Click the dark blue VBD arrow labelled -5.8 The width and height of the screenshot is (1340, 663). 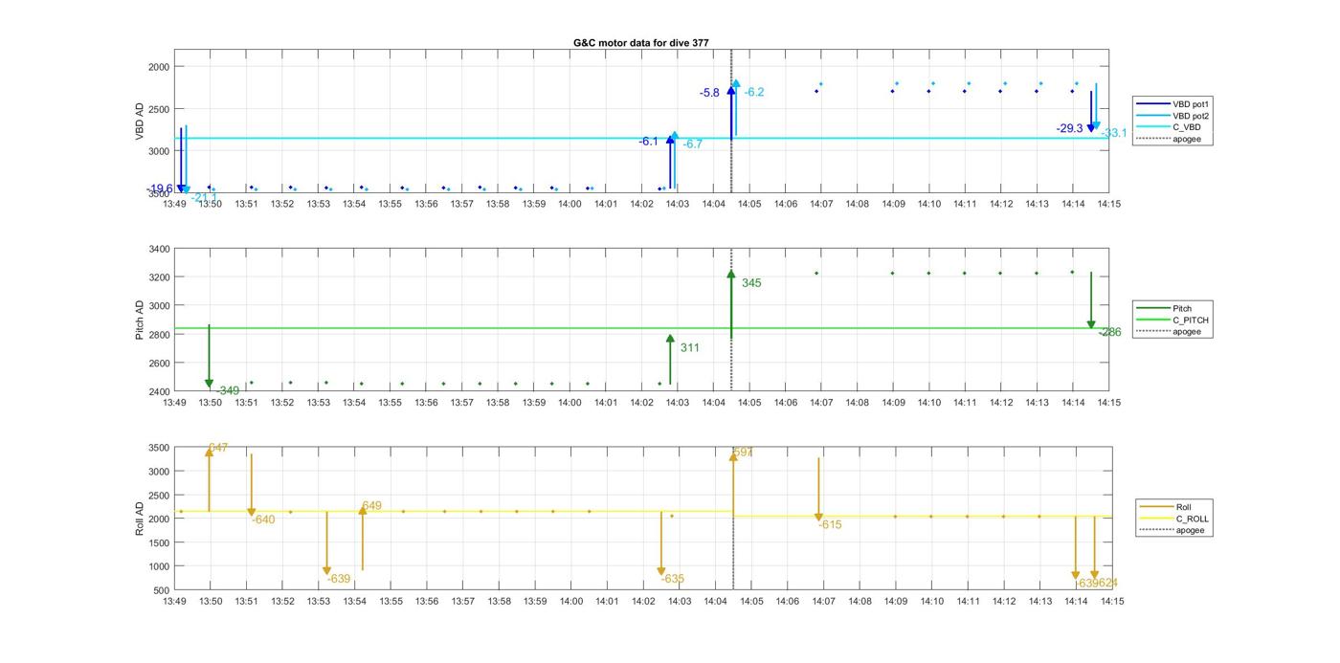(x=731, y=113)
